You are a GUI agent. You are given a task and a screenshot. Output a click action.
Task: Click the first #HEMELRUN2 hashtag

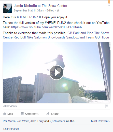(27, 17)
